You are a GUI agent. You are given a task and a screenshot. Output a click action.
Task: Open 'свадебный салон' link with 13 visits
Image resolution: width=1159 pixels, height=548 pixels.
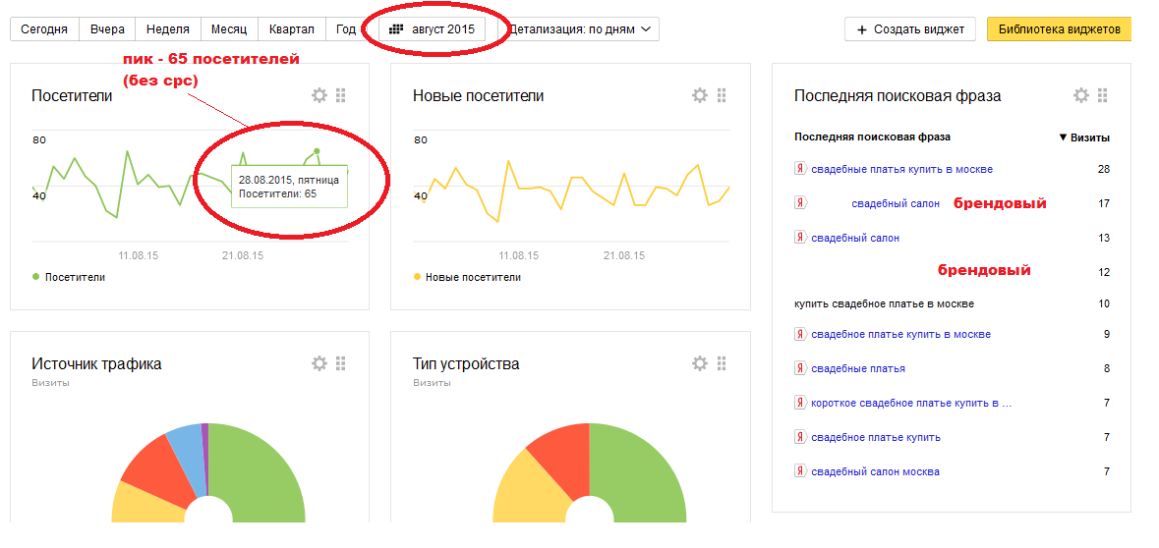(x=855, y=238)
